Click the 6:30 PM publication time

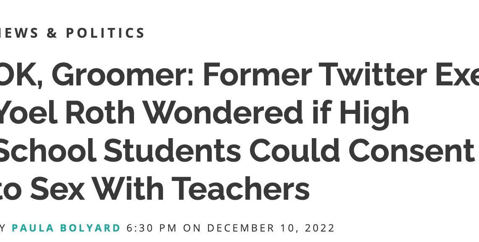pos(152,228)
